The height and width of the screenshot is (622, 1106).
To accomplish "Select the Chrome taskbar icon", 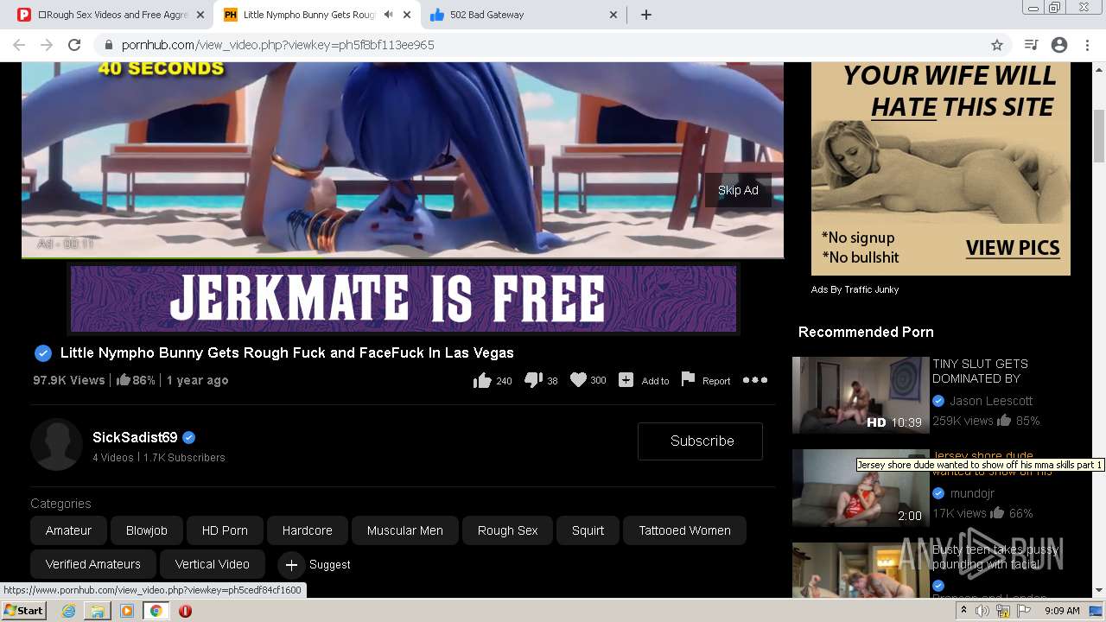I will 156,611.
